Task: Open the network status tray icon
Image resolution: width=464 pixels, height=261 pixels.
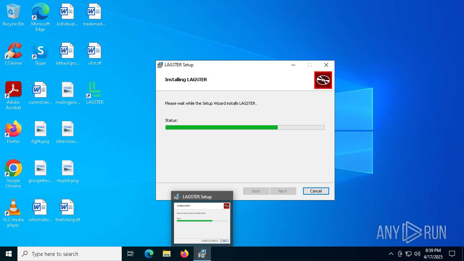Action: [409, 254]
